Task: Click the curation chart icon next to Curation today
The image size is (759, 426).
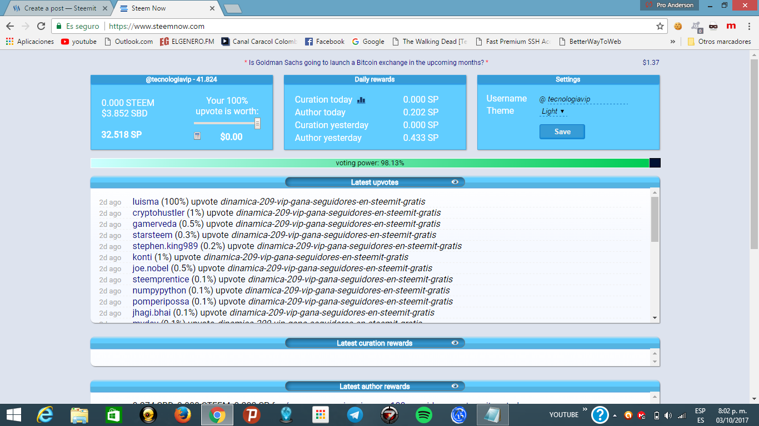Action: tap(361, 100)
